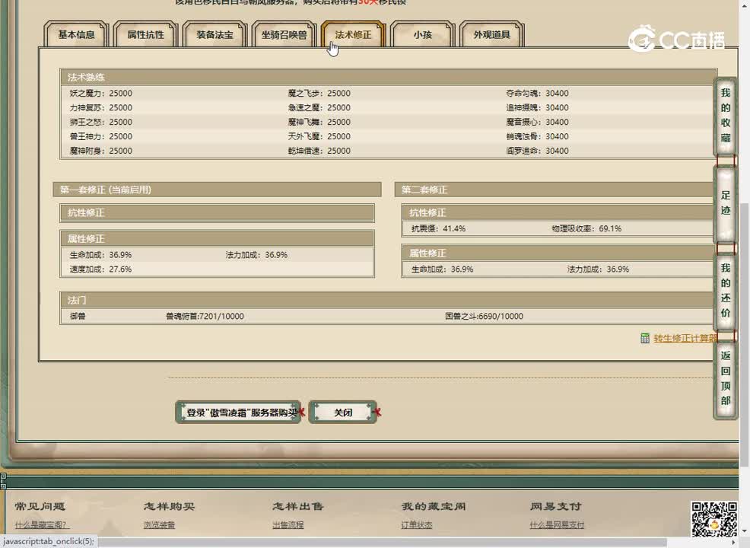Viewport: 750px width, 548px height.
Task: Switch to the 属性抗性 tab
Action: tap(145, 35)
